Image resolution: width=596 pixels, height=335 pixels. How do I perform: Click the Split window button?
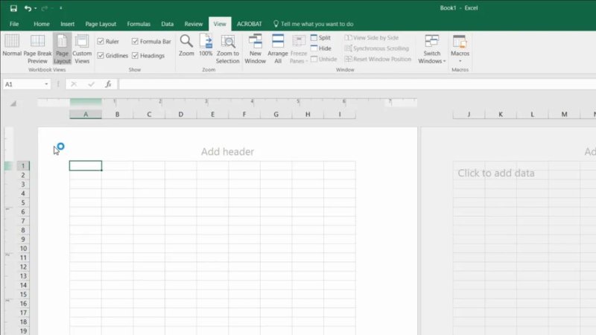click(321, 38)
